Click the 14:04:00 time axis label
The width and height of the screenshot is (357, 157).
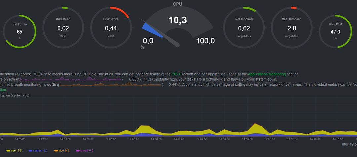coord(43,139)
